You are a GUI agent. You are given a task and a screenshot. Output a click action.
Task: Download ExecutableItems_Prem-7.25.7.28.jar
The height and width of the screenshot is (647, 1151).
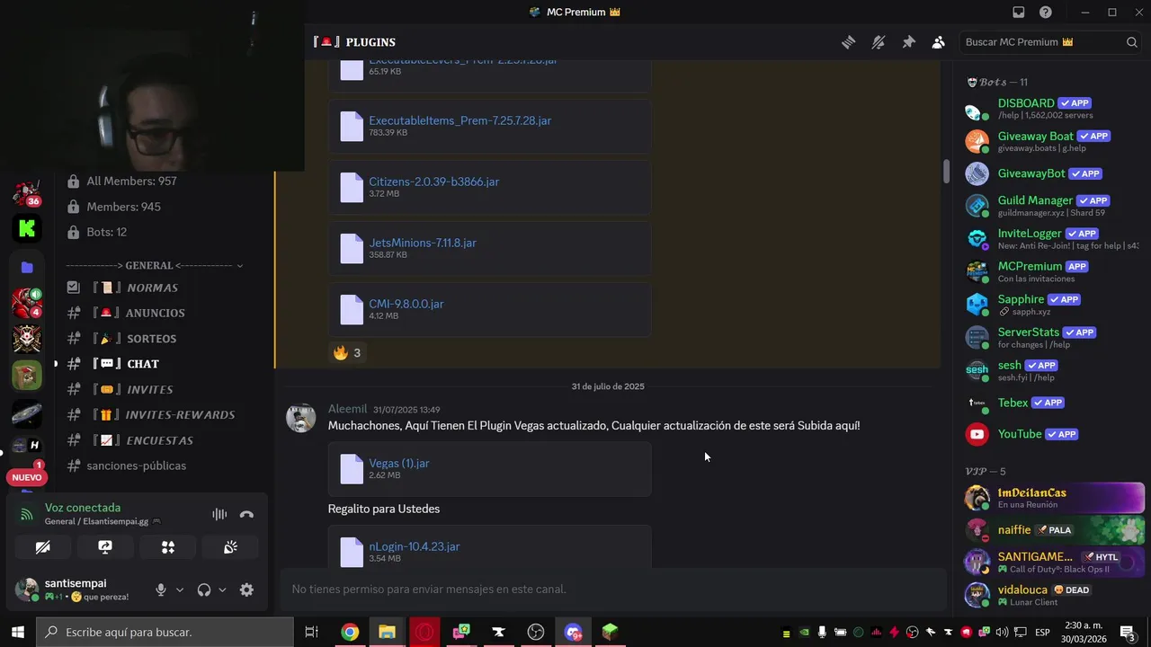(x=460, y=120)
